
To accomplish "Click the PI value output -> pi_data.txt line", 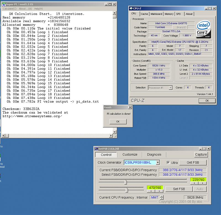I will (x=53, y=101).
